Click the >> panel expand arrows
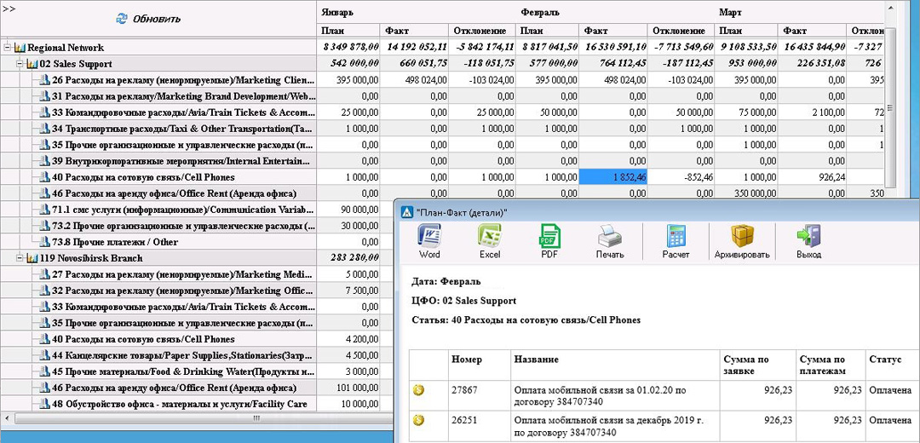Image resolution: width=920 pixels, height=443 pixels. (x=9, y=7)
